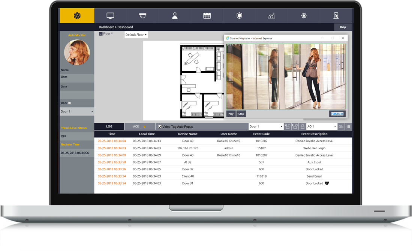Click the Event Code column header
Image resolution: width=412 pixels, height=251 pixels.
point(261,134)
